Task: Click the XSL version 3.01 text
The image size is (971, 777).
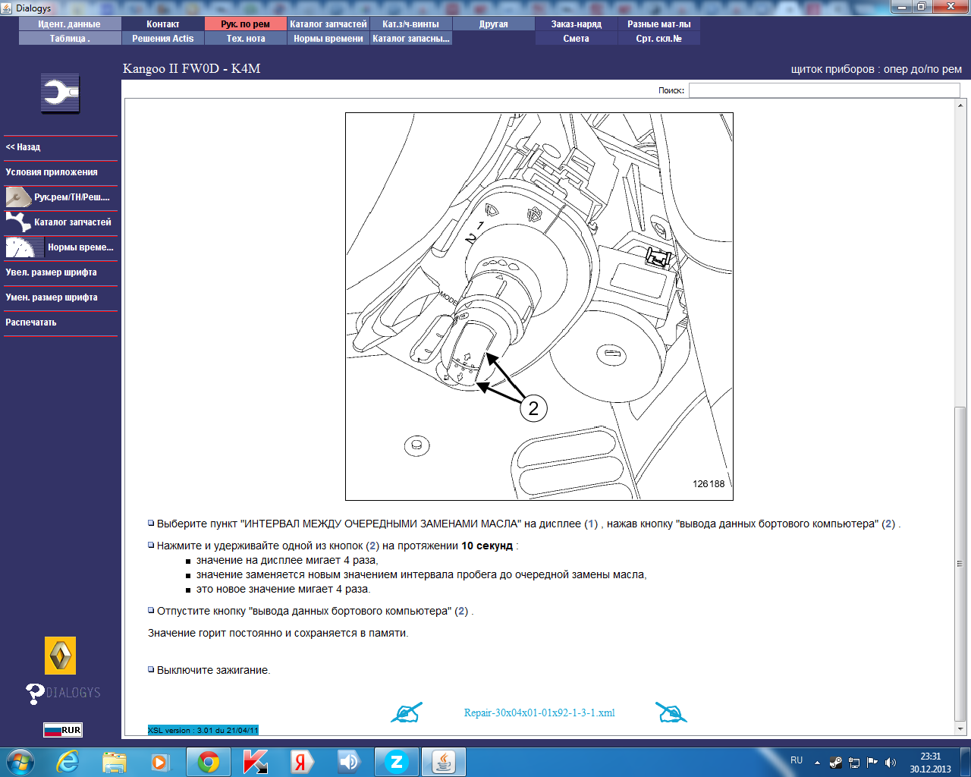Action: [203, 730]
